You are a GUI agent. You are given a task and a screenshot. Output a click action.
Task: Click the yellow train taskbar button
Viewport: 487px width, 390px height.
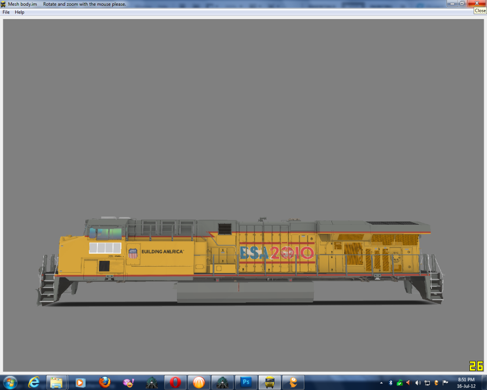270,382
